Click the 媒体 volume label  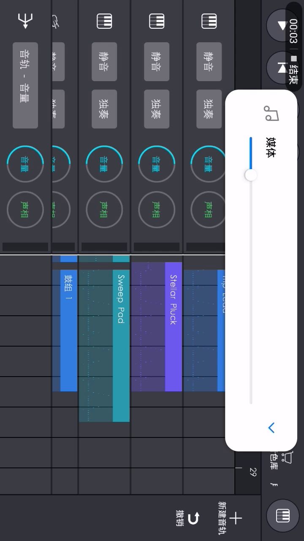point(271,147)
